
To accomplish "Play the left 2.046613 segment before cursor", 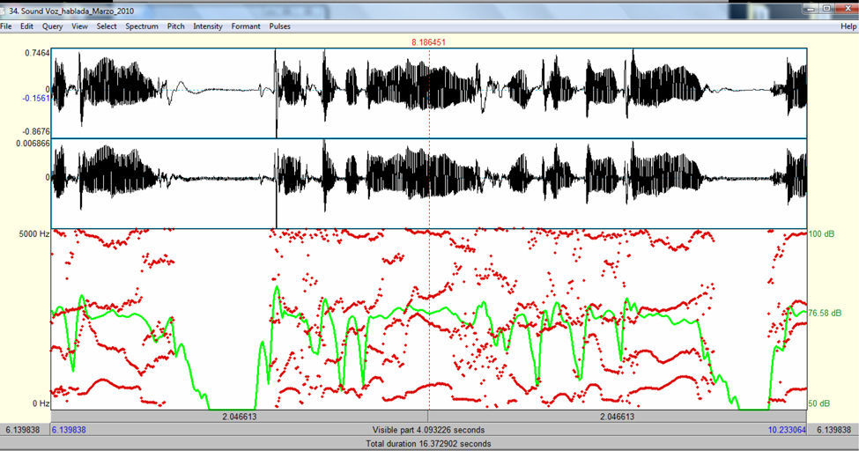I will pyautogui.click(x=240, y=416).
